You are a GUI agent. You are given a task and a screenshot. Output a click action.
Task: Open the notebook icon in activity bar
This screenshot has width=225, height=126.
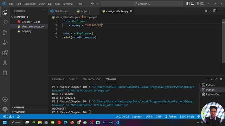(x=5, y=73)
